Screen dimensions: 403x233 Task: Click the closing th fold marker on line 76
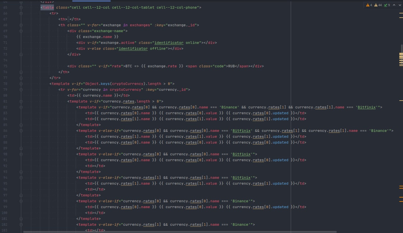point(21,72)
